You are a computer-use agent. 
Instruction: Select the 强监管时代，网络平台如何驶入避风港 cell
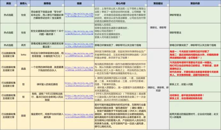click(47, 116)
